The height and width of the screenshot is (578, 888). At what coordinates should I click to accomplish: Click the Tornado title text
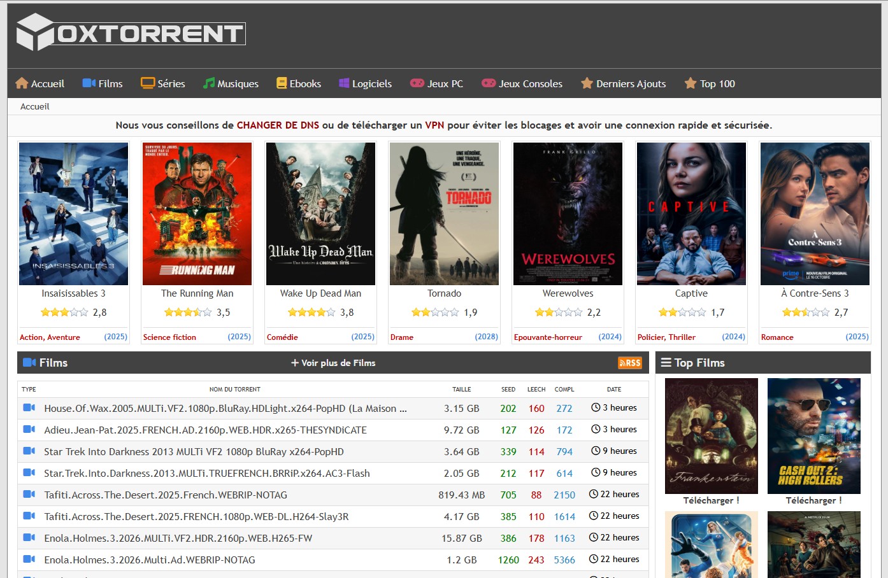445,293
